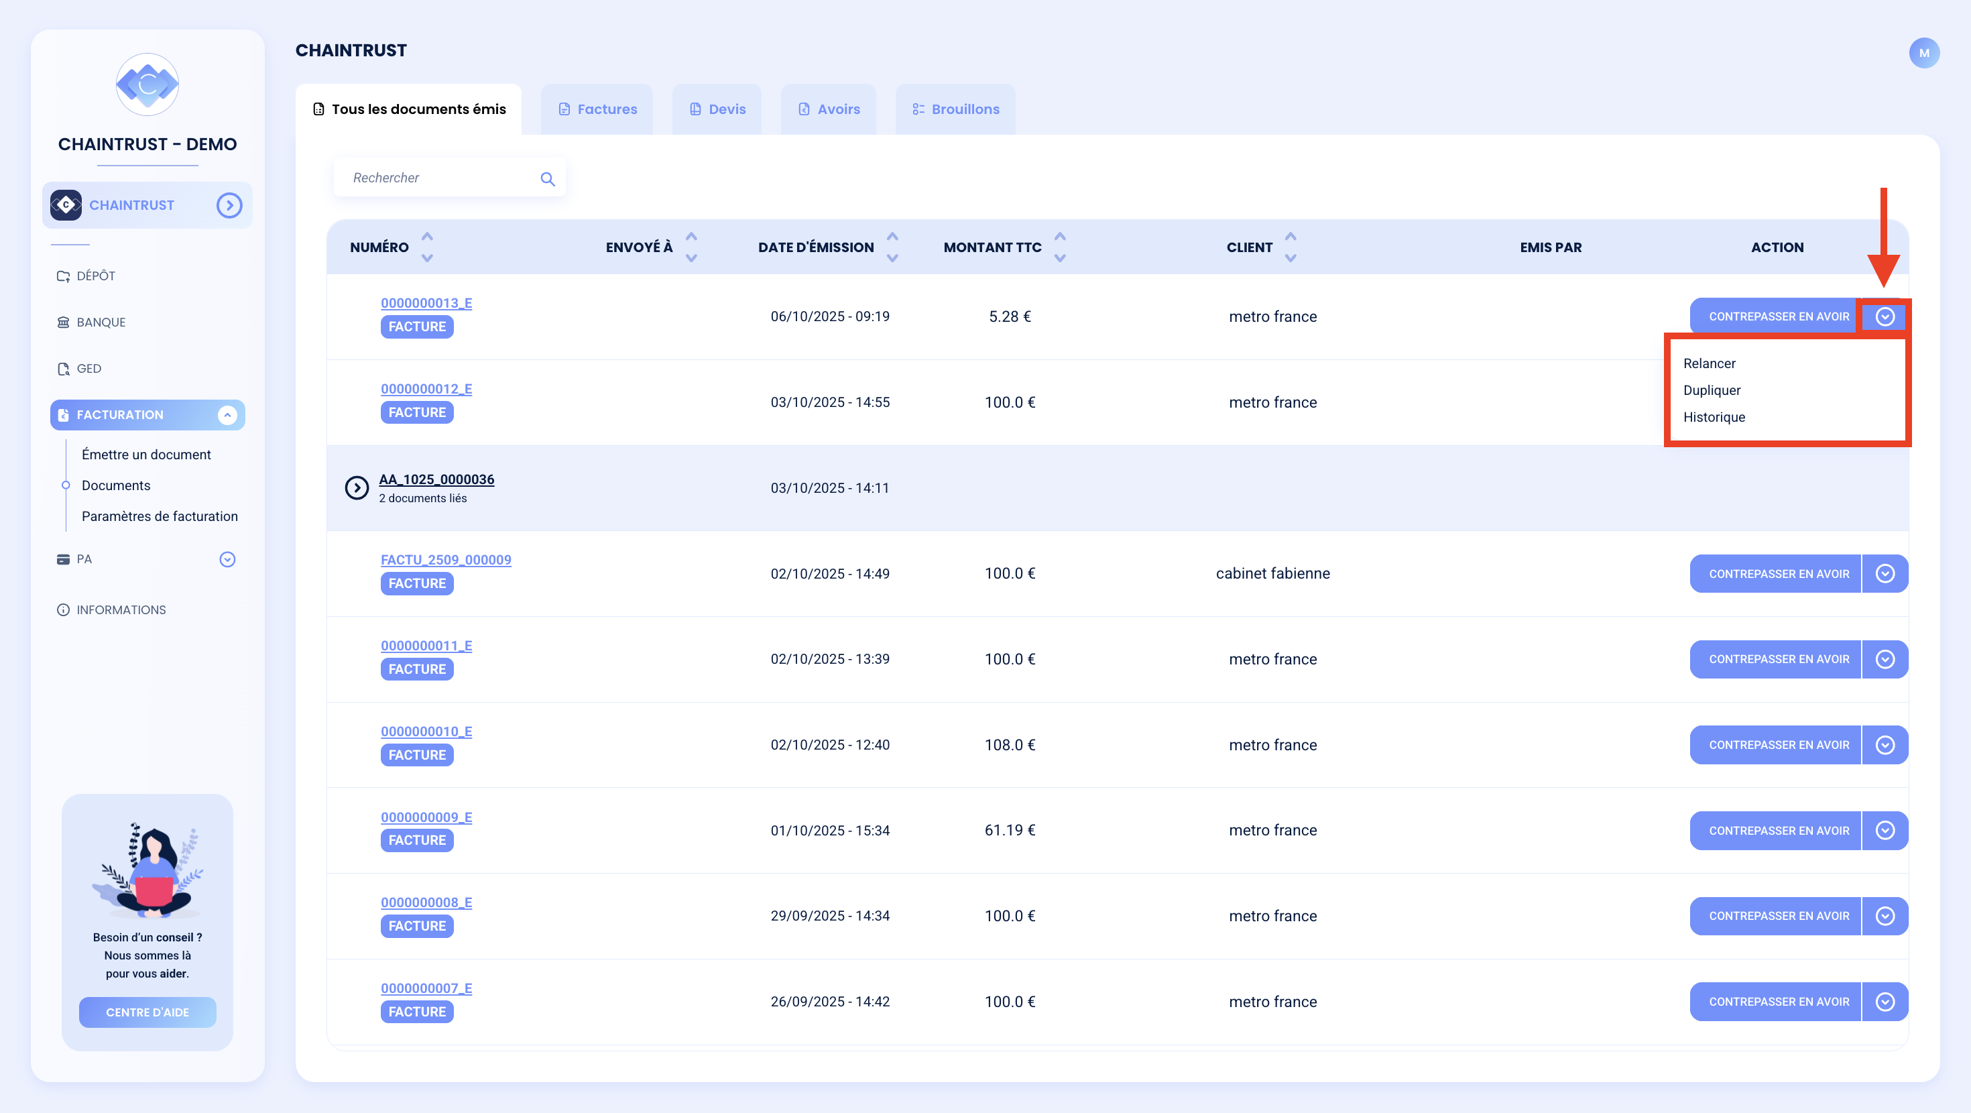The width and height of the screenshot is (1971, 1113).
Task: Click the 61.19 € amount cell
Action: pyautogui.click(x=1010, y=831)
